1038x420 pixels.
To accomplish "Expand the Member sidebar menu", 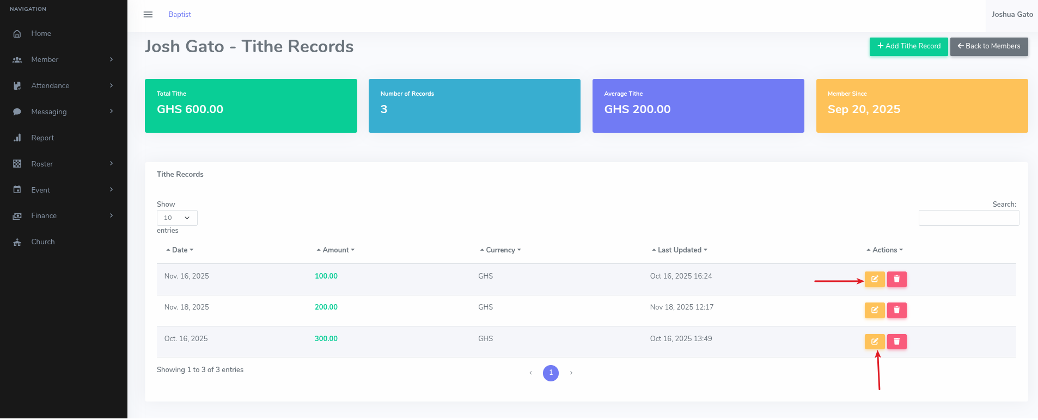I will [x=63, y=59].
